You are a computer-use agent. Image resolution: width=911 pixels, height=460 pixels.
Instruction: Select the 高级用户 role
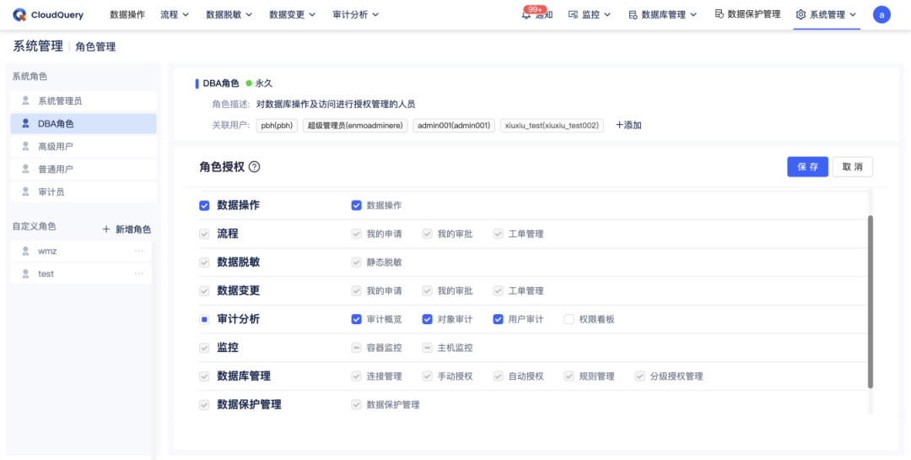point(84,146)
